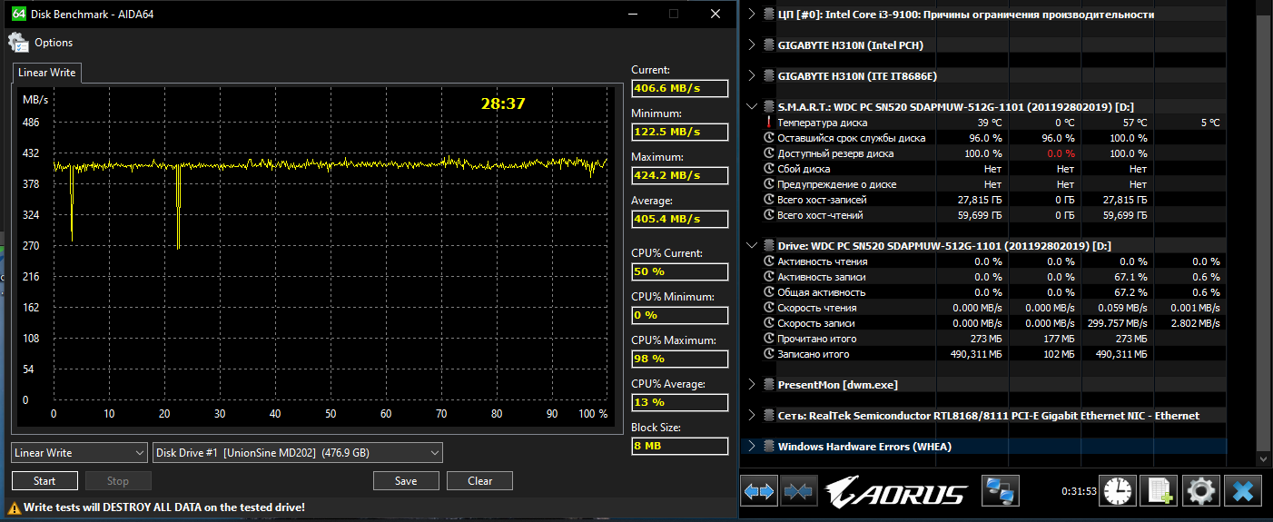Image resolution: width=1273 pixels, height=522 pixels.
Task: Expand the Intel Core i3-9100 CPU sensor group
Action: pos(751,15)
